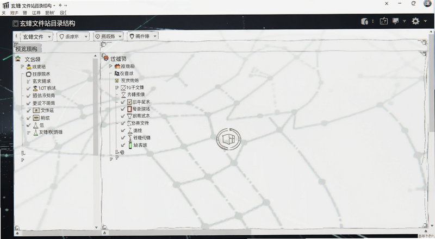The height and width of the screenshot is (239, 435).
Task: Click the first gray icon left of header dots
Action: (x=364, y=21)
